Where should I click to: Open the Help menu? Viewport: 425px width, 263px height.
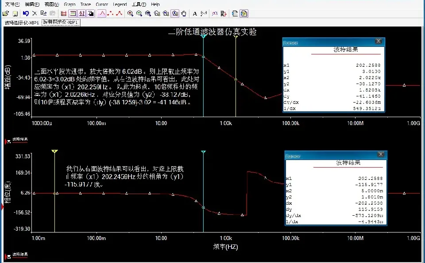coord(155,4)
